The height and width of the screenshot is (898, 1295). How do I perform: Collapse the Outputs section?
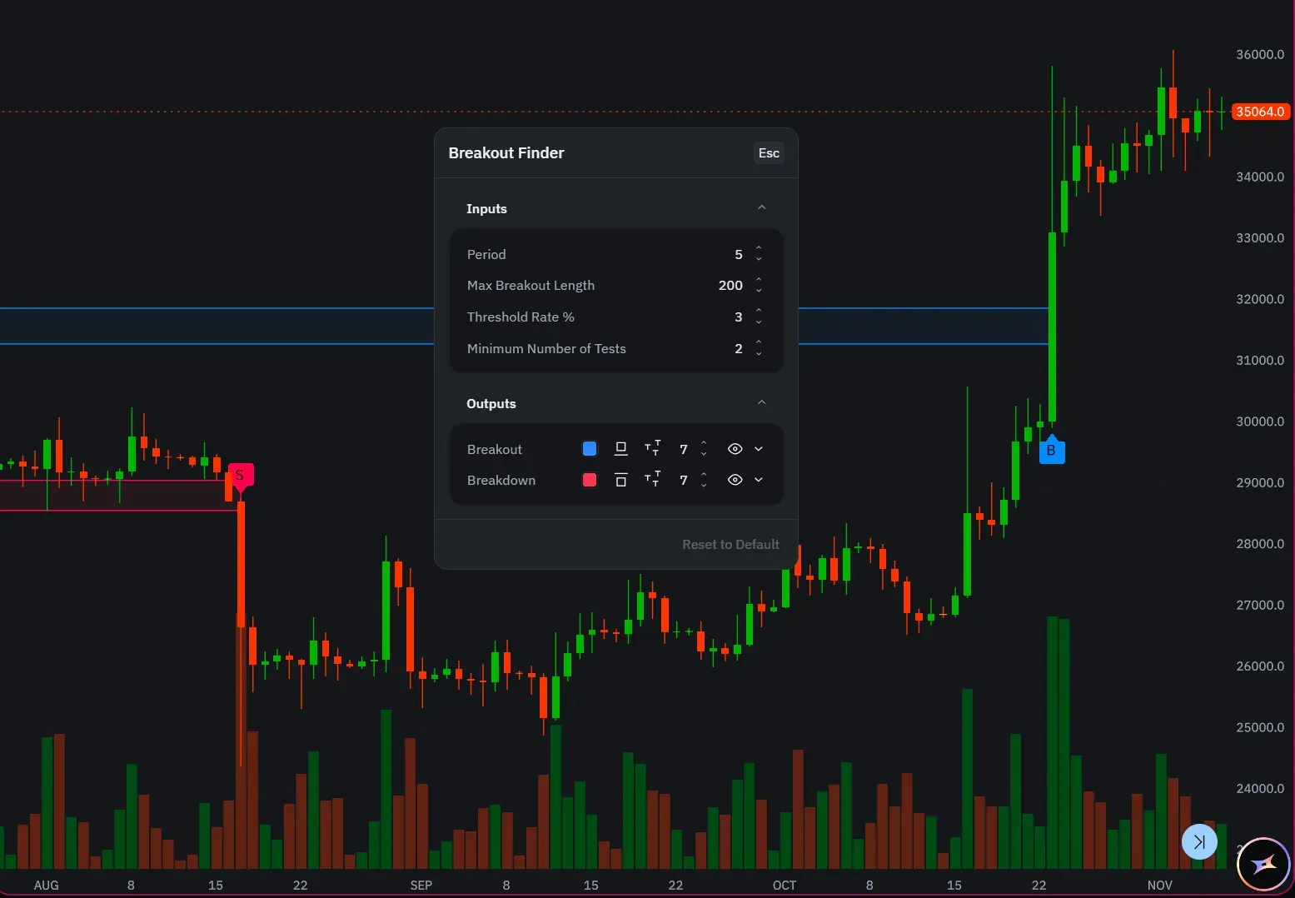click(761, 403)
